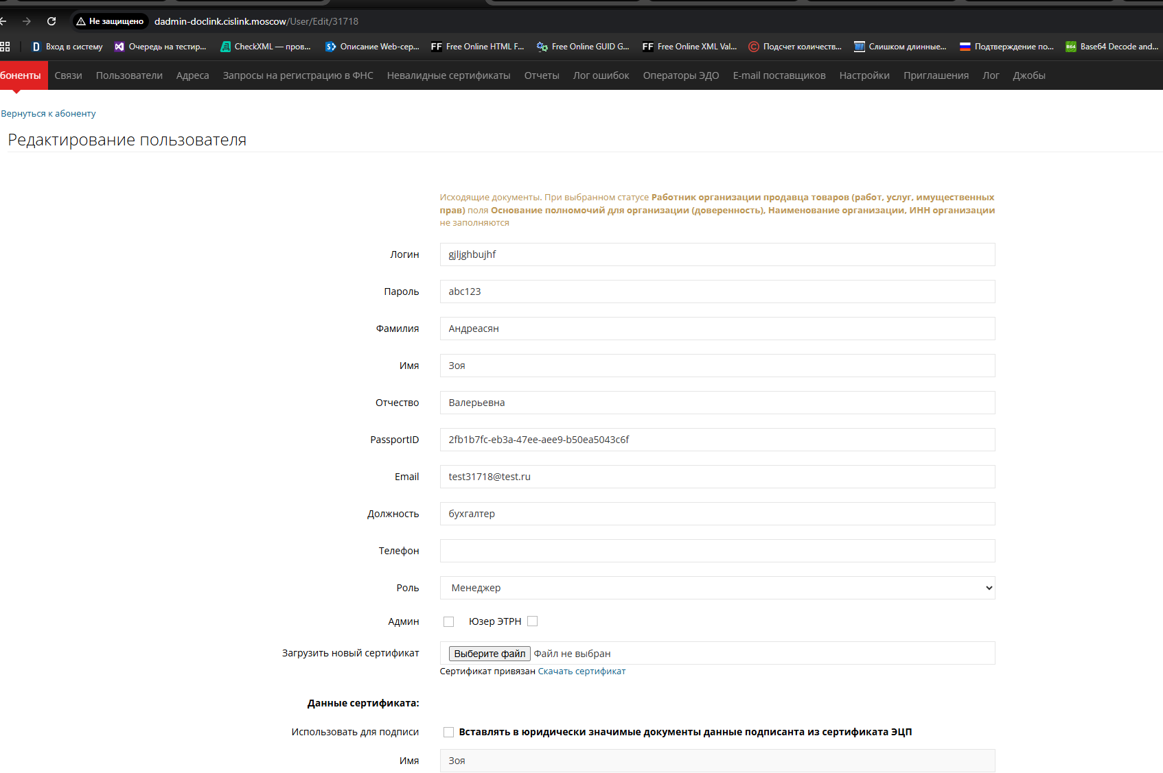Viewport: 1163px width, 773px height.
Task: Open 'Запросы на регистрацию в ФНС'
Action: pos(298,75)
